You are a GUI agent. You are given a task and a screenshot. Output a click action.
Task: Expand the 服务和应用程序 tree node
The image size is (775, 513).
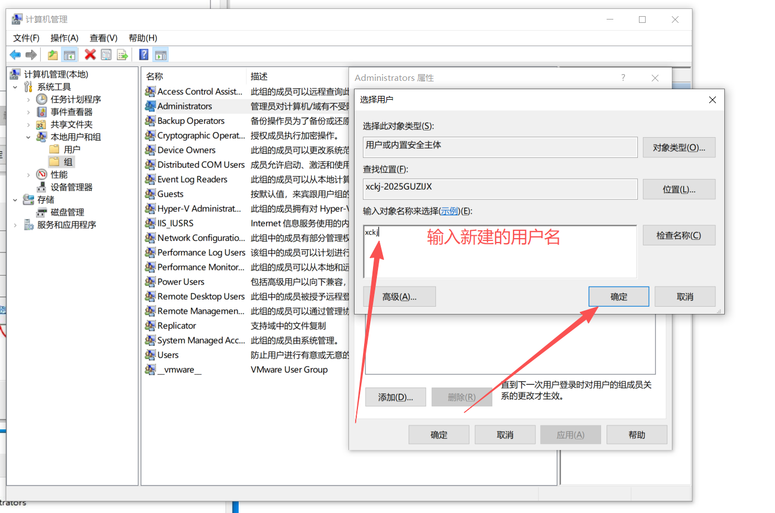coord(15,225)
